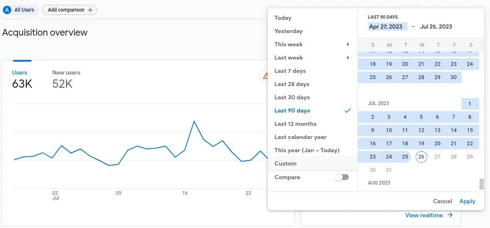Choose the Last 12 months preset

(x=295, y=124)
